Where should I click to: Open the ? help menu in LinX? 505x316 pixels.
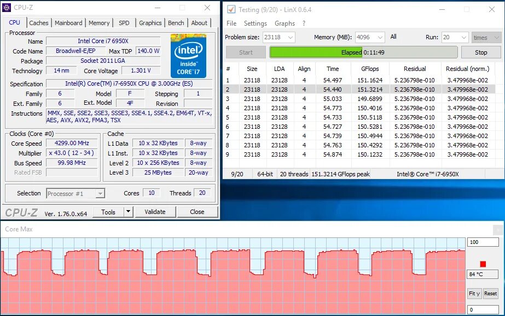click(304, 23)
